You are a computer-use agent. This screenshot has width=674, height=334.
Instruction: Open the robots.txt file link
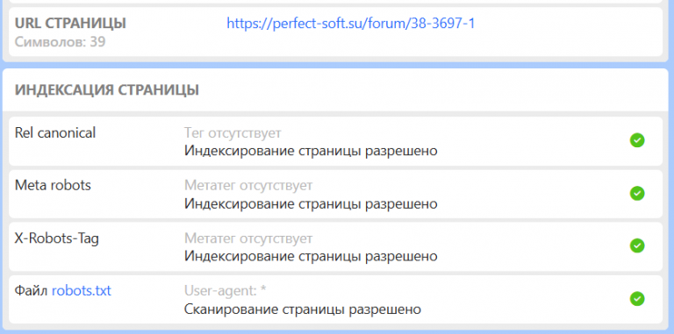coord(82,291)
